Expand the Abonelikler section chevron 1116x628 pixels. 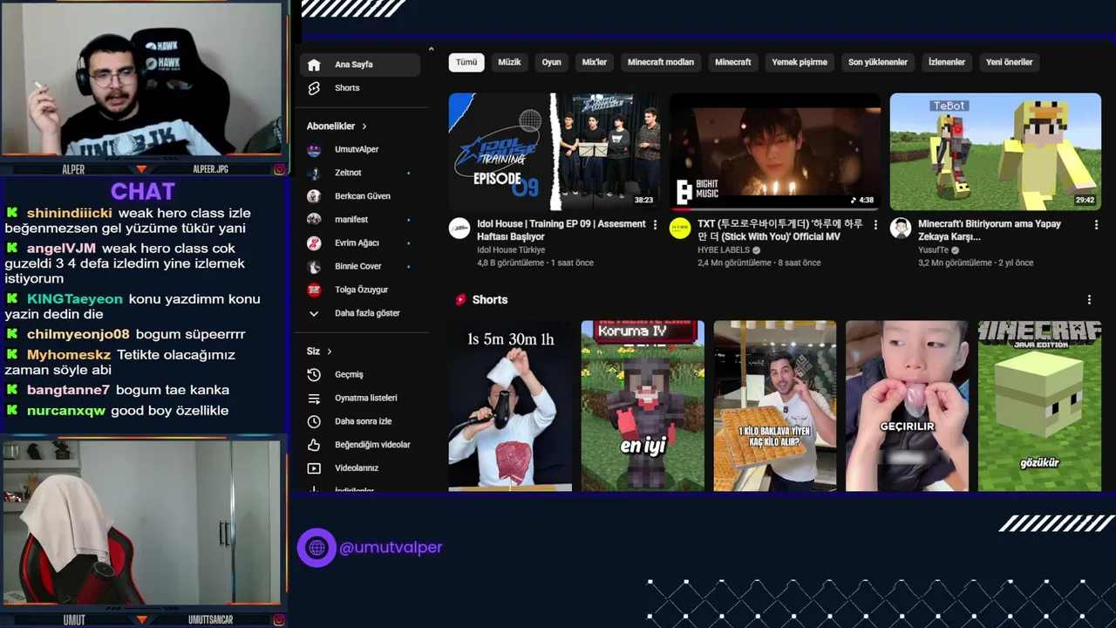tap(364, 126)
